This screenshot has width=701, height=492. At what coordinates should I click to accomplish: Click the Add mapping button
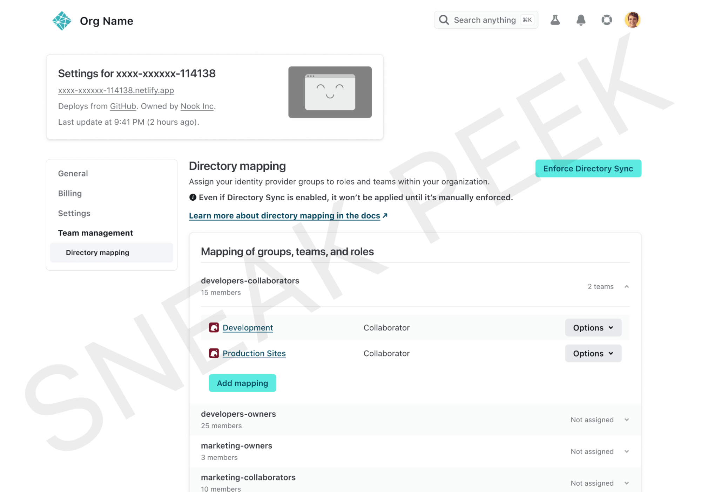[242, 383]
